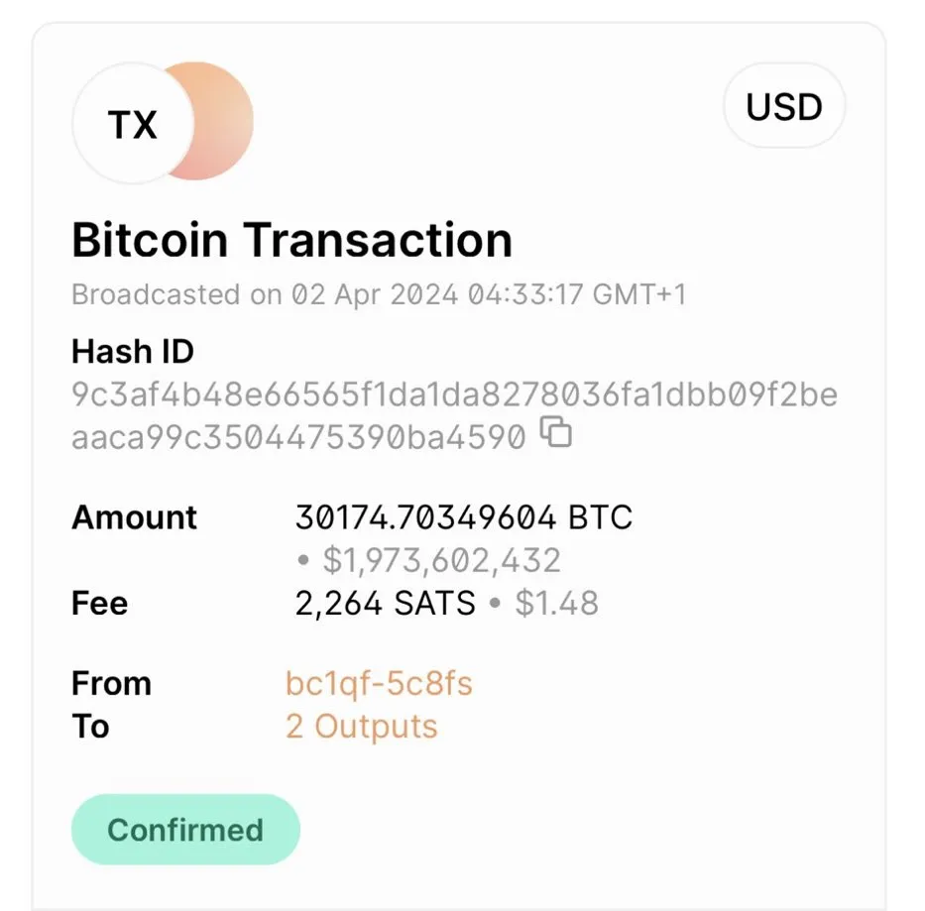Expand the 2 Outputs list
The width and height of the screenshot is (925, 911).
[x=361, y=727]
